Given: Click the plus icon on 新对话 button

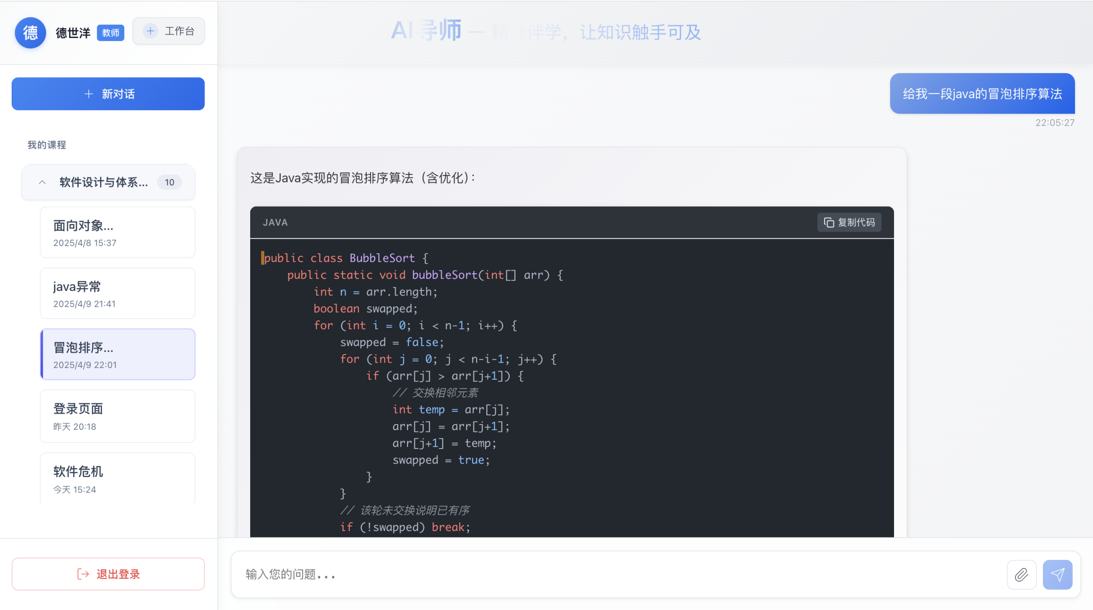Looking at the screenshot, I should tap(88, 94).
